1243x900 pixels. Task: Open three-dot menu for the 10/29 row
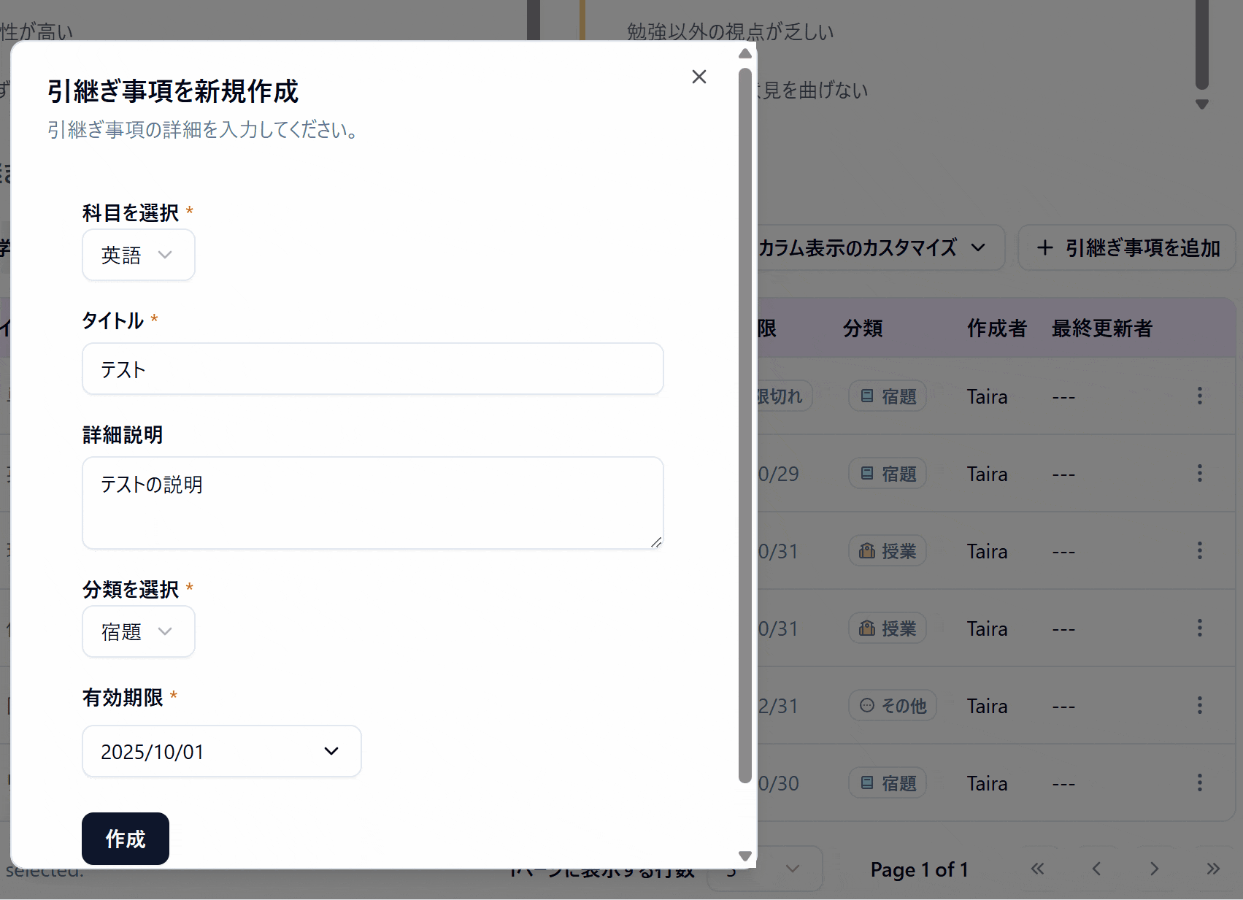point(1199,473)
